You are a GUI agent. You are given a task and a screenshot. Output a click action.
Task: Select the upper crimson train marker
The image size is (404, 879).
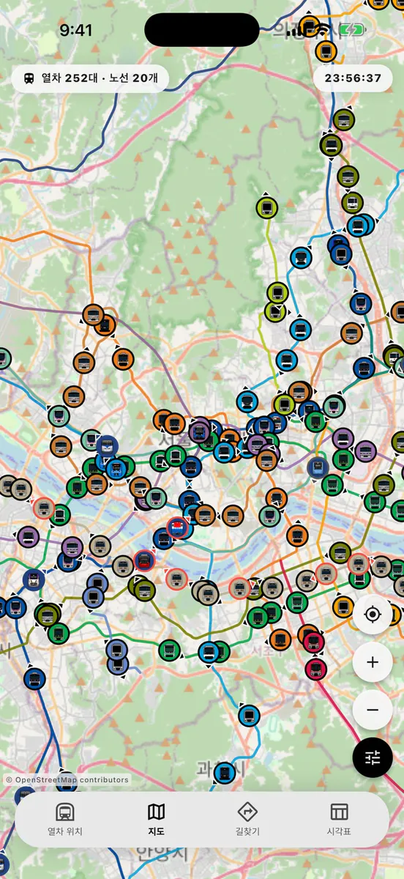click(313, 642)
